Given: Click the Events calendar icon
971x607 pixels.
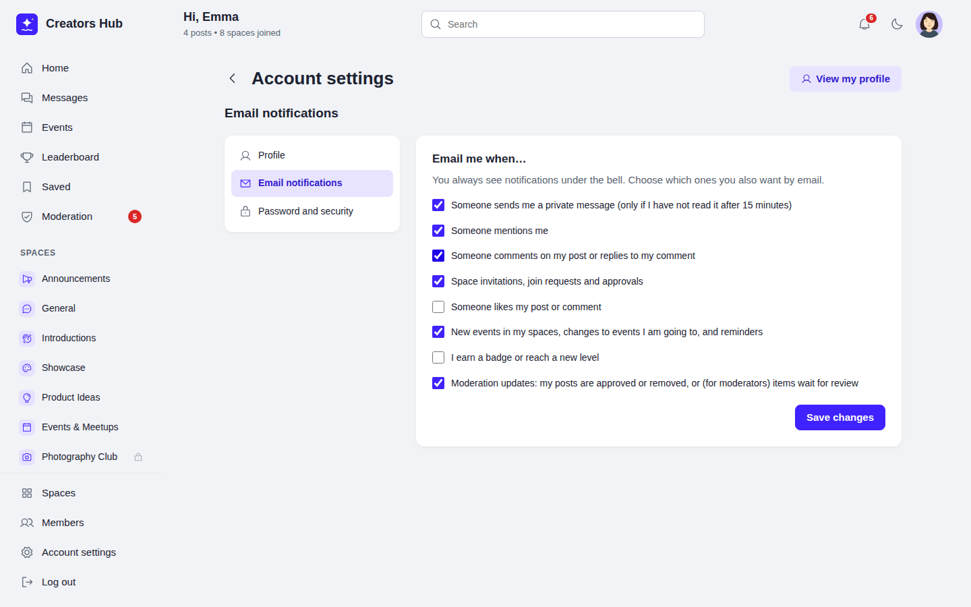Looking at the screenshot, I should [x=27, y=127].
